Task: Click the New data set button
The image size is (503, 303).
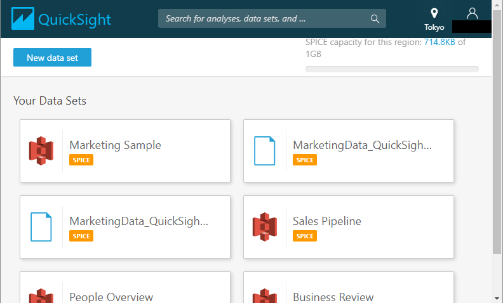Action: click(x=52, y=58)
